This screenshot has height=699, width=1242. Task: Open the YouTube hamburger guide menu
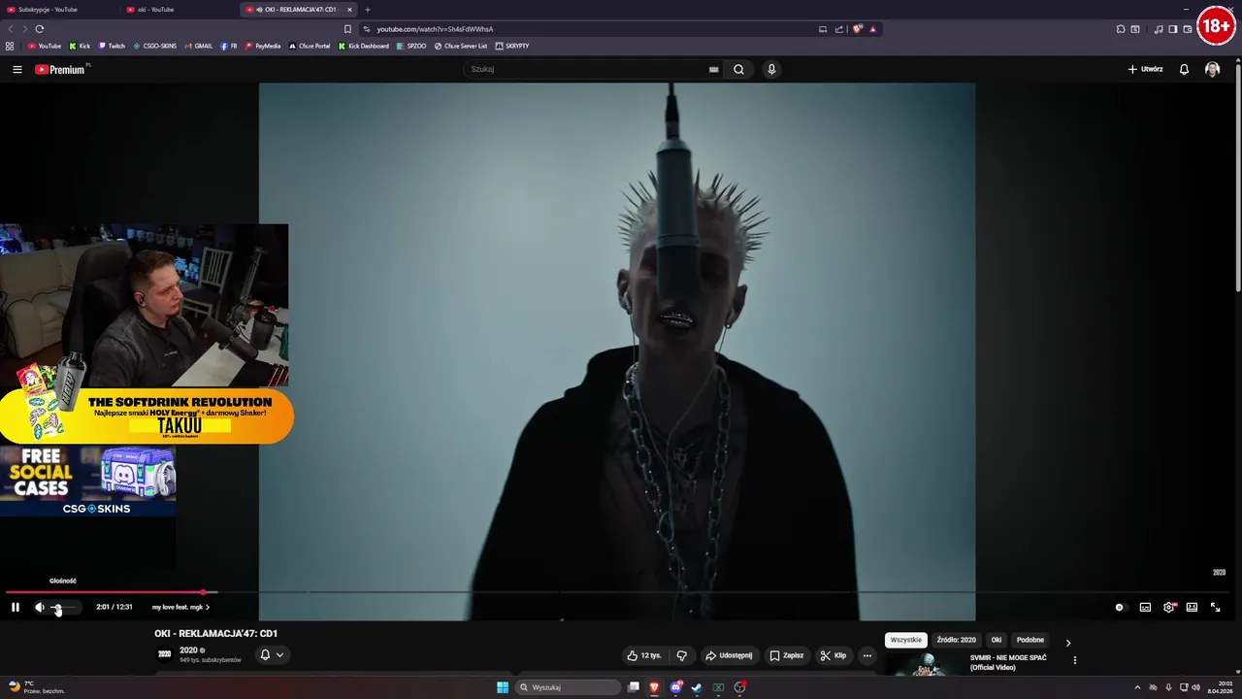click(16, 69)
